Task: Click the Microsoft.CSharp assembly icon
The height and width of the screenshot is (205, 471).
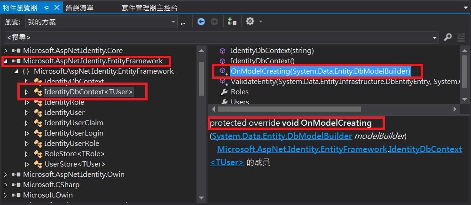Action: click(16, 185)
